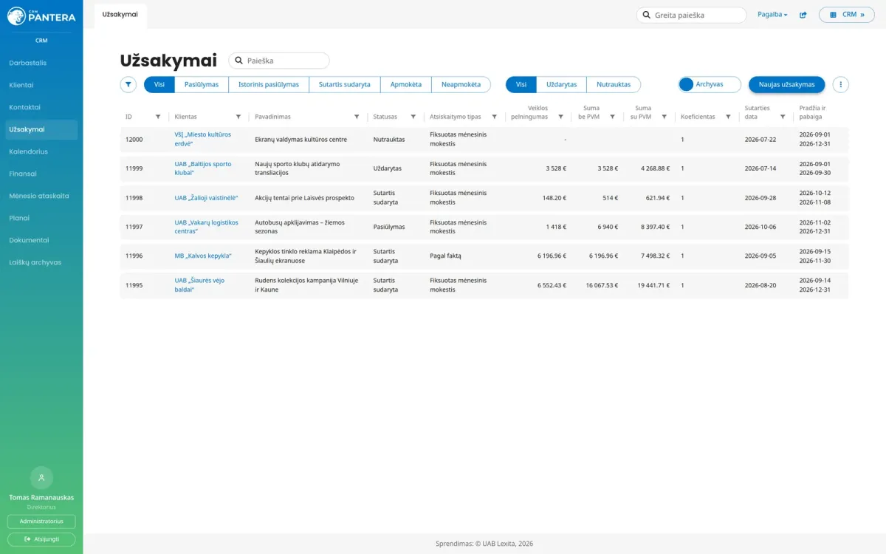This screenshot has height=554, width=886.
Task: Open client link UAB „Žalioji vaistinėlė“
Action: (206, 198)
